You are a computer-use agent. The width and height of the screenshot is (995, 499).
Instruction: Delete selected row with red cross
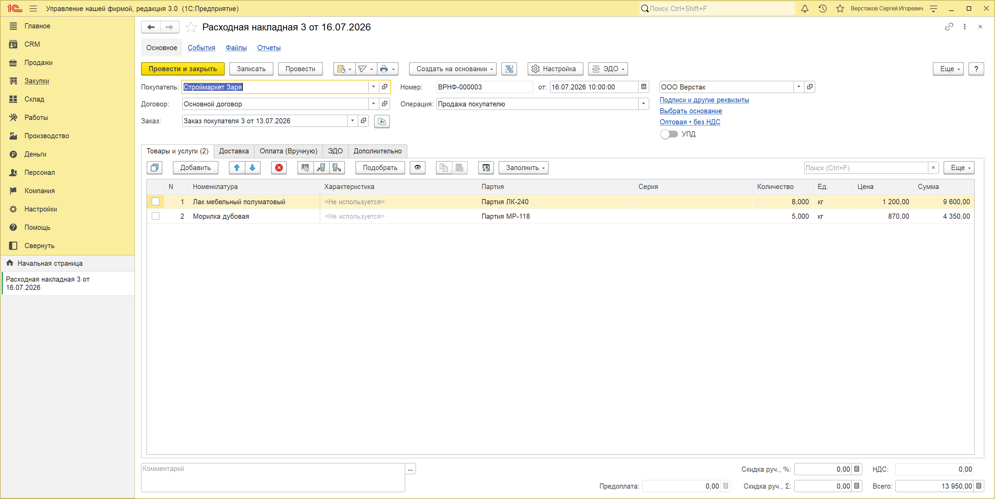click(279, 168)
